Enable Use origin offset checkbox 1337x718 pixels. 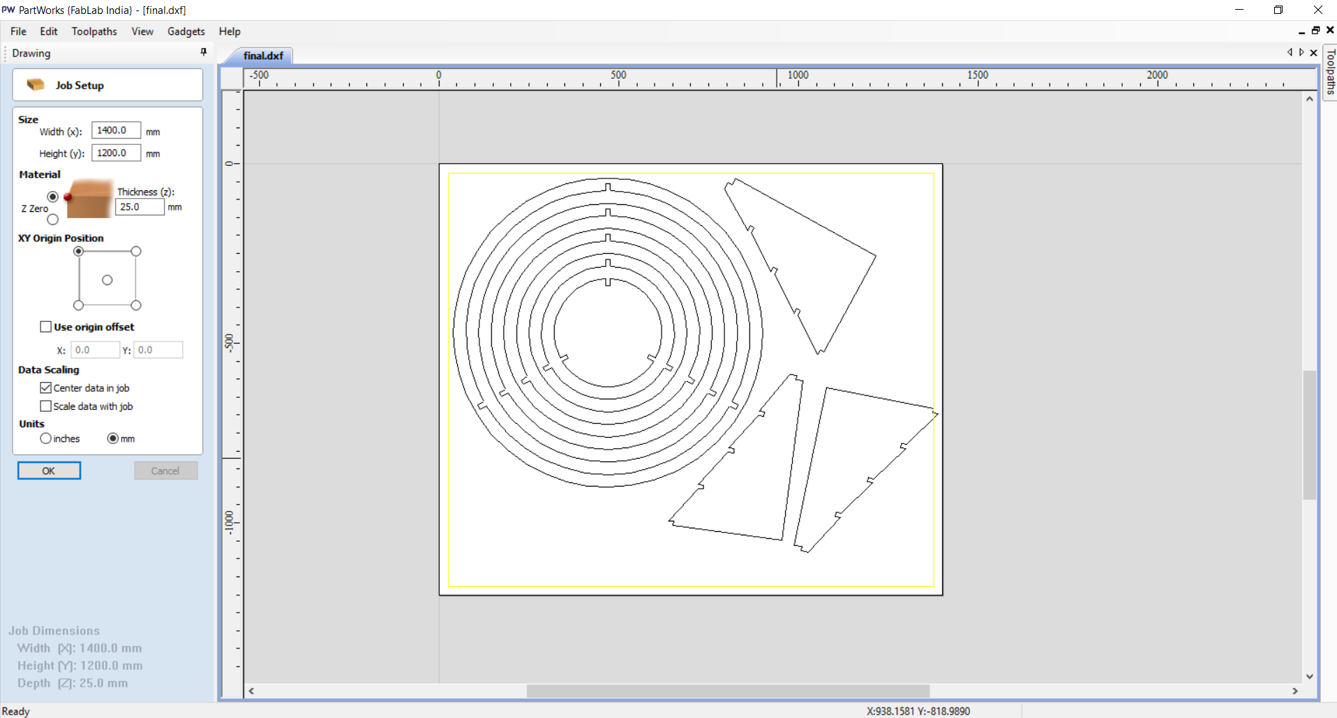pyautogui.click(x=46, y=326)
